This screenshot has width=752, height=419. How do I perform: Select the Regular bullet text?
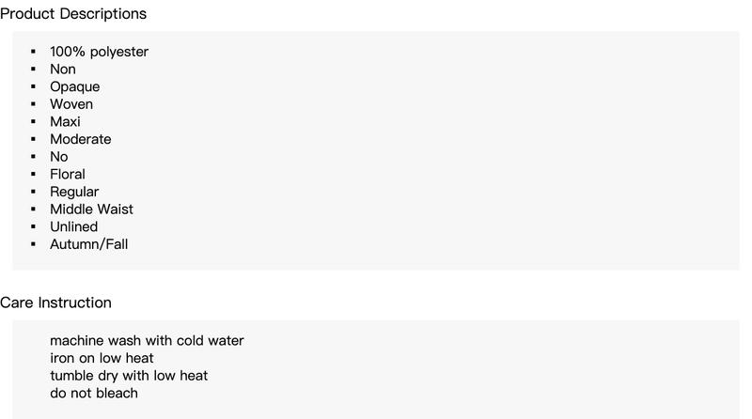(x=74, y=192)
